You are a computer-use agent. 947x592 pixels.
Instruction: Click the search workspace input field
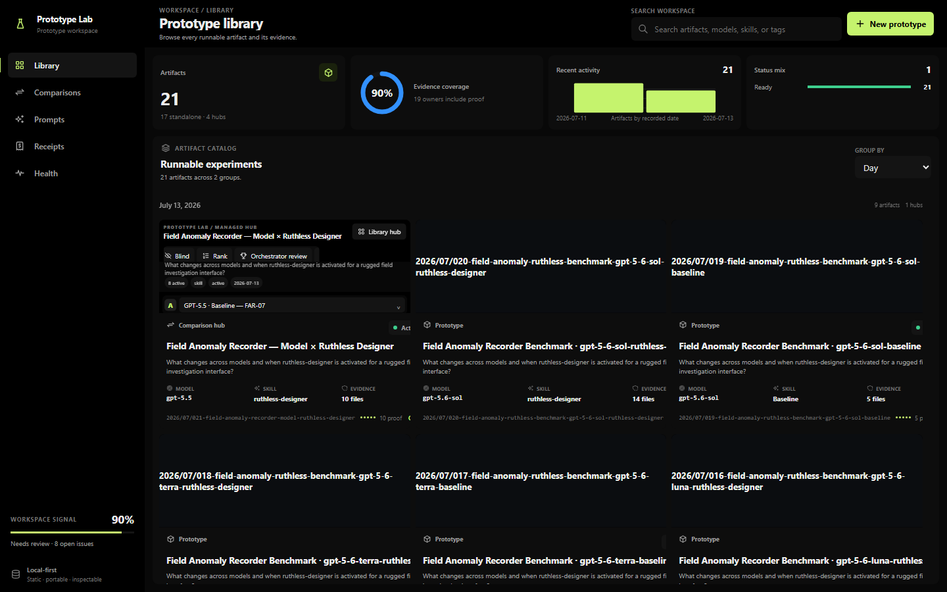[737, 29]
